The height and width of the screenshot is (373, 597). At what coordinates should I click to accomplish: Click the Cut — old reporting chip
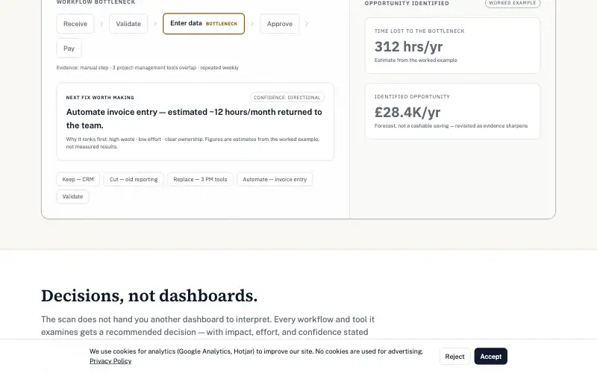click(x=134, y=179)
